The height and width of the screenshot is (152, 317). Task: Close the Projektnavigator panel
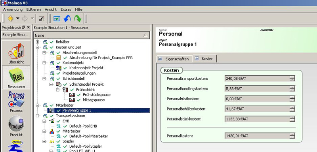28,27
